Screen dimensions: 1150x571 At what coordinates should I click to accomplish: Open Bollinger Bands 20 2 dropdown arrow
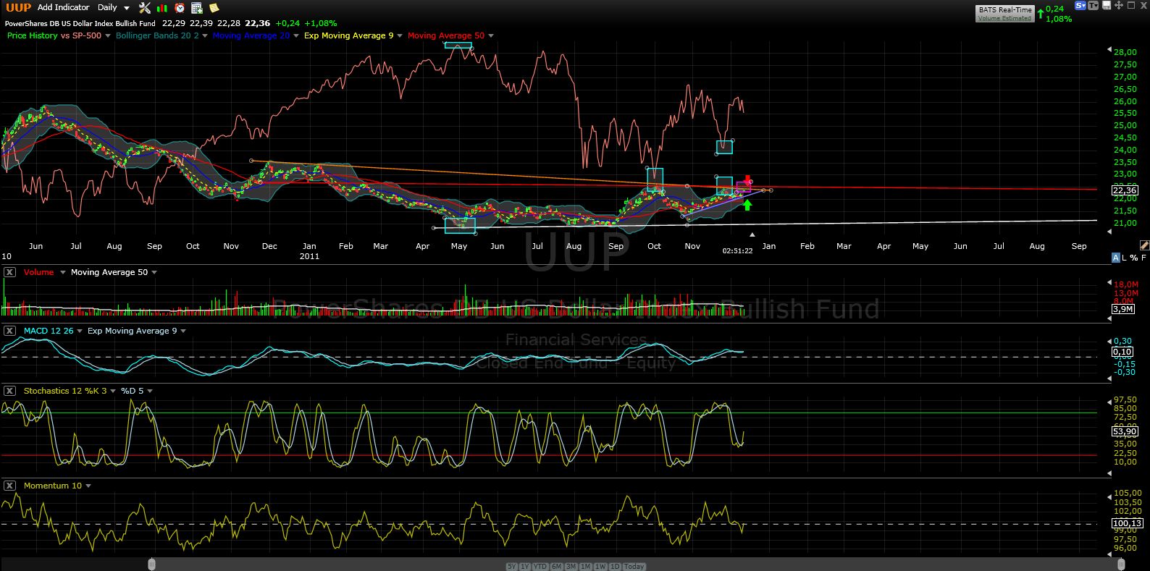tap(205, 35)
